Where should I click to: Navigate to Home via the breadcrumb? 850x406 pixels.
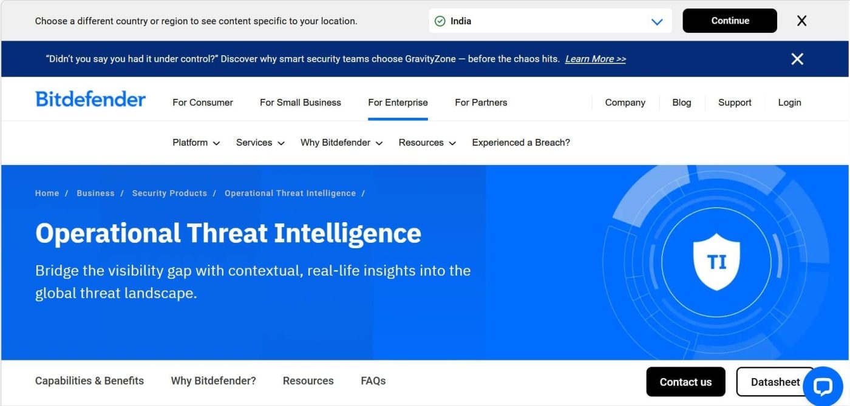tap(47, 193)
